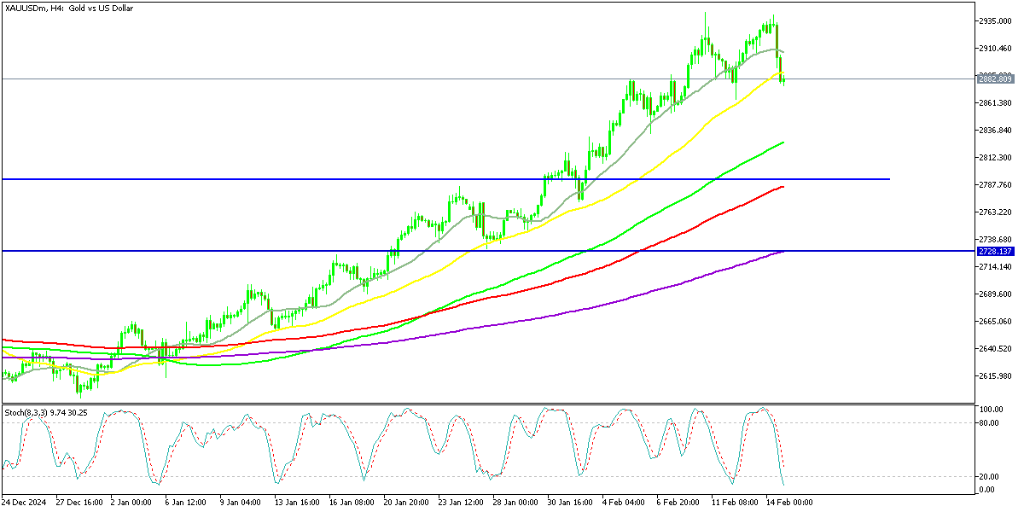Image resolution: width=1024 pixels, height=512 pixels.
Task: Select the lower blue horizontal line at 2728.137
Action: [487, 251]
